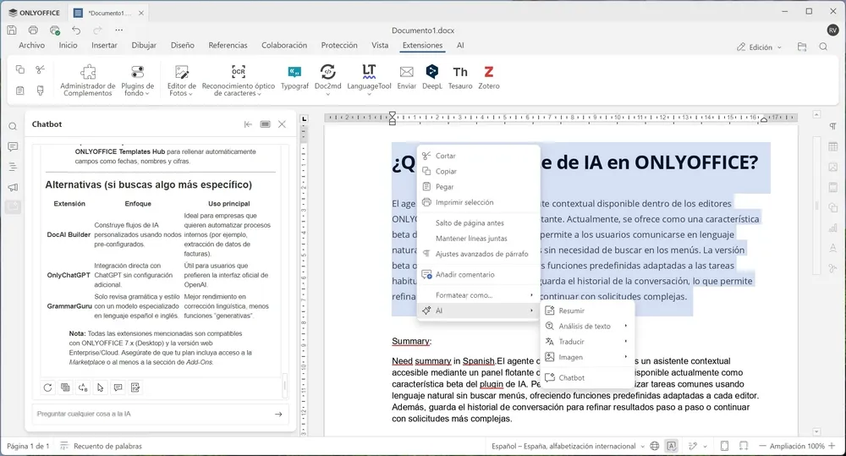The width and height of the screenshot is (846, 456).
Task: Undo the last action
Action: tap(76, 30)
